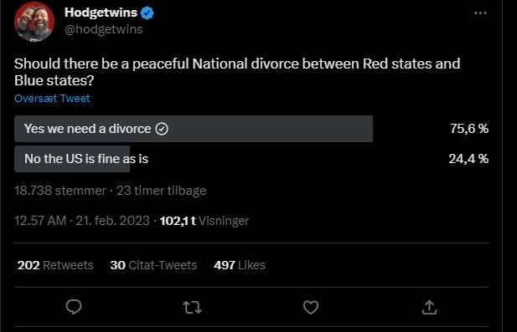Click the blue verified badge
This screenshot has height=332, width=517.
pyautogui.click(x=147, y=13)
